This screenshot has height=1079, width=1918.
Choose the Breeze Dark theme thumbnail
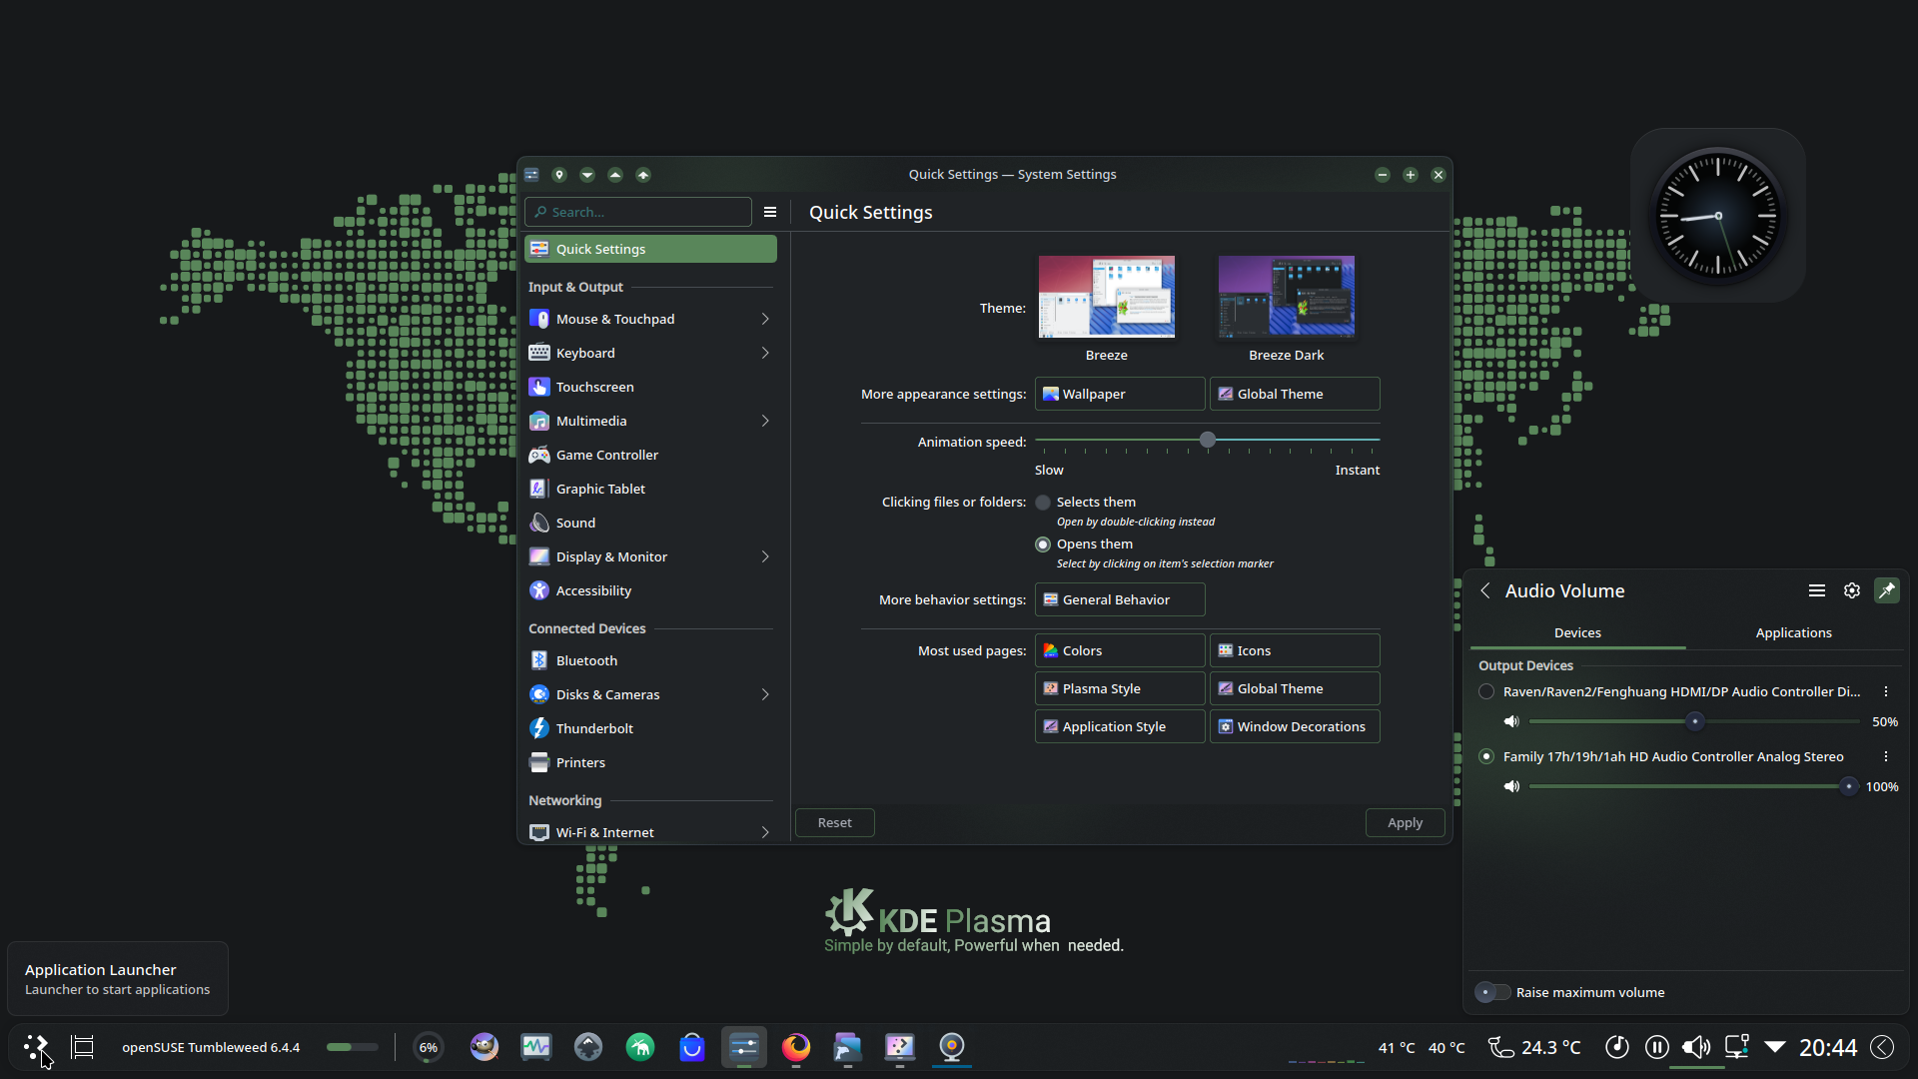click(x=1287, y=297)
